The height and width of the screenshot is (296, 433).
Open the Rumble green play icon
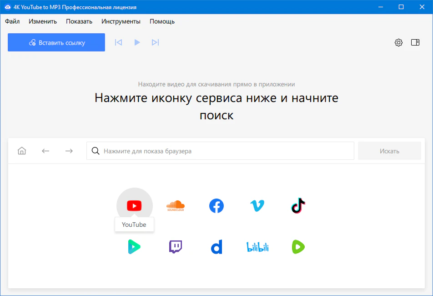pos(298,247)
